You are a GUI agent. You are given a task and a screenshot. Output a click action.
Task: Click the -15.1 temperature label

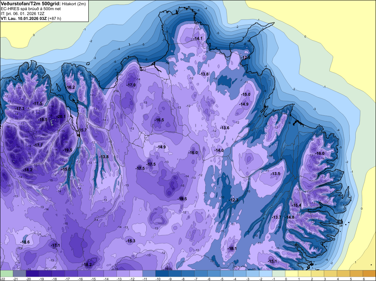point(272,261)
